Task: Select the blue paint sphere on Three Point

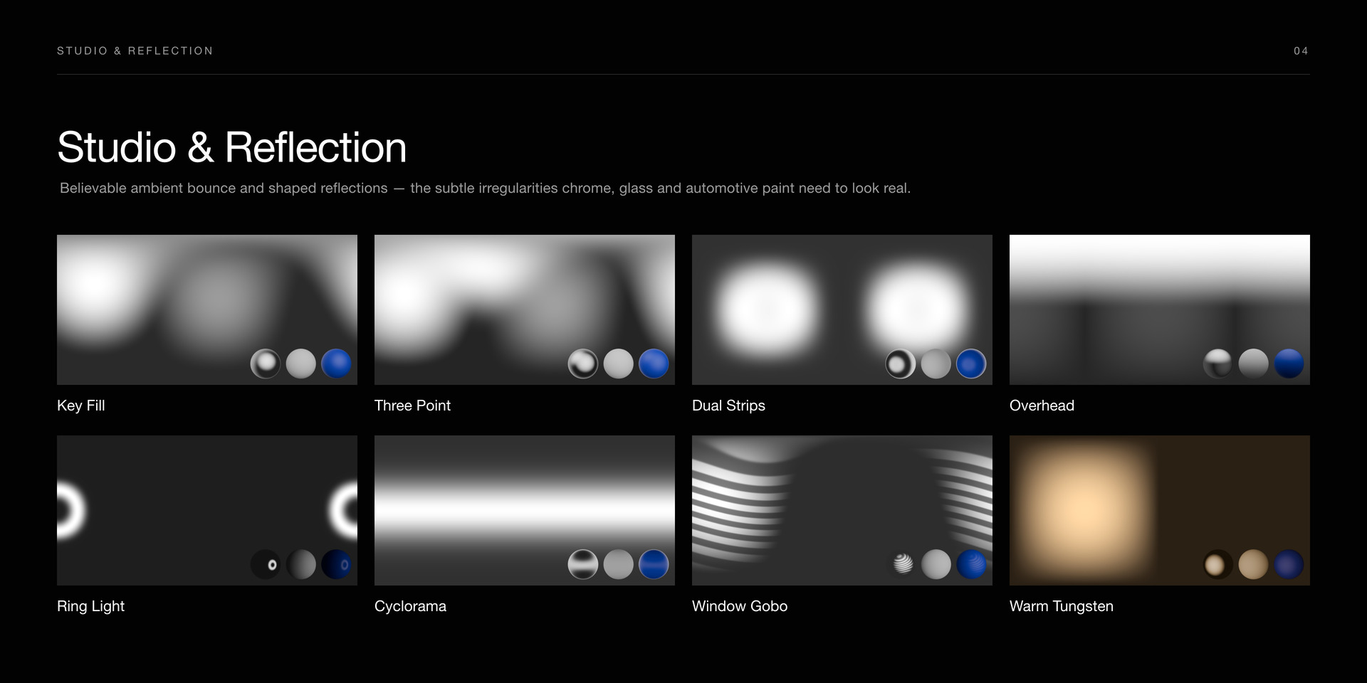Action: (x=654, y=364)
